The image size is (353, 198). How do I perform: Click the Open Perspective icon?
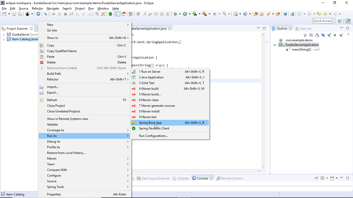(340, 21)
